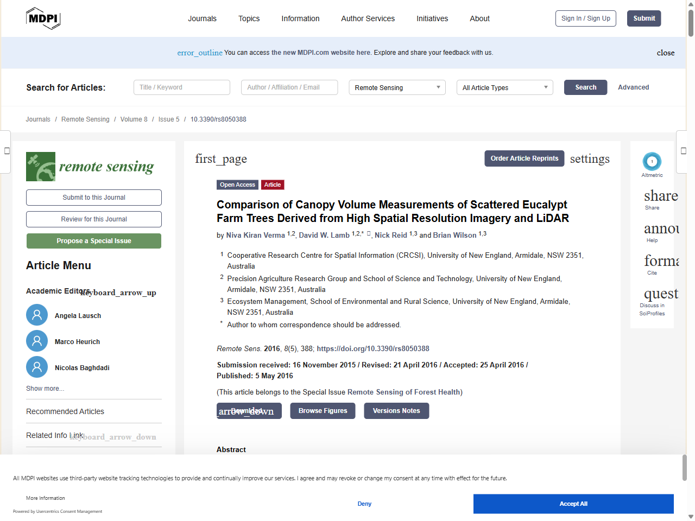Click Angela Lausch's profile avatar

pos(37,315)
